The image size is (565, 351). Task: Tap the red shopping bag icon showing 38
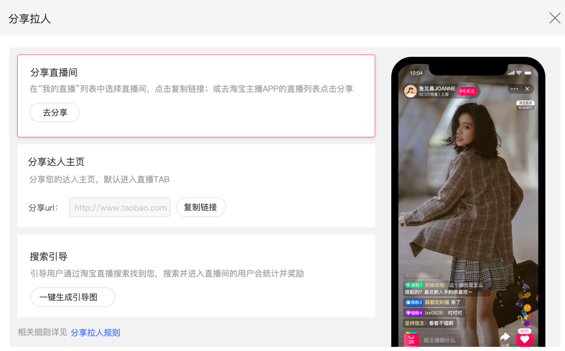411,340
